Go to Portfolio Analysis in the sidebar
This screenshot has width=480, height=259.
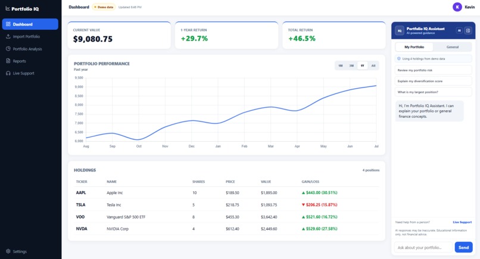point(30,49)
